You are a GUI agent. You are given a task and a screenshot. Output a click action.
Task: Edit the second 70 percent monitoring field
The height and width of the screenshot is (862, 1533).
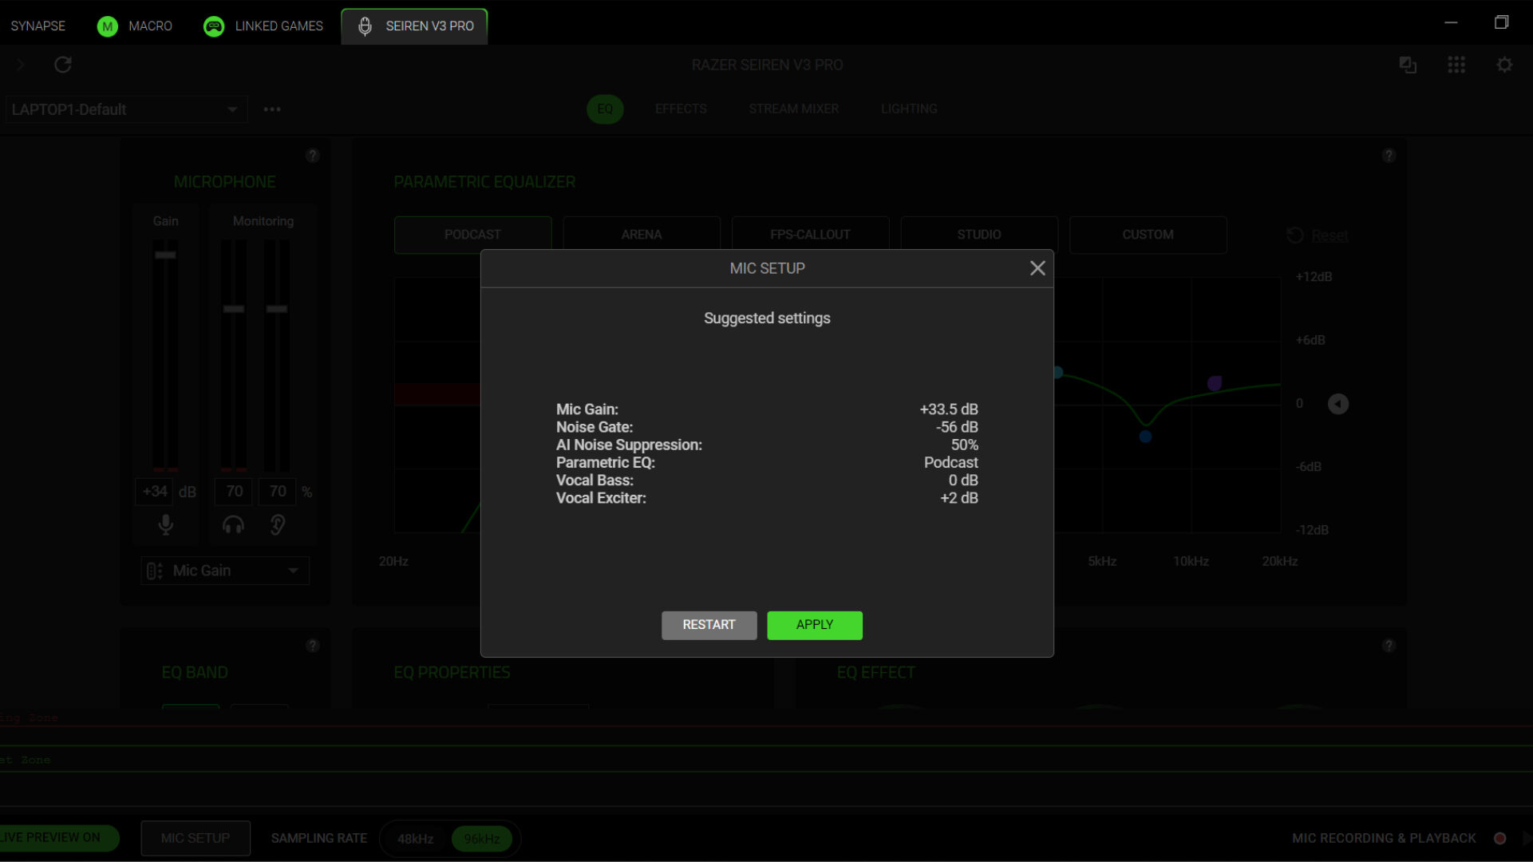click(278, 492)
